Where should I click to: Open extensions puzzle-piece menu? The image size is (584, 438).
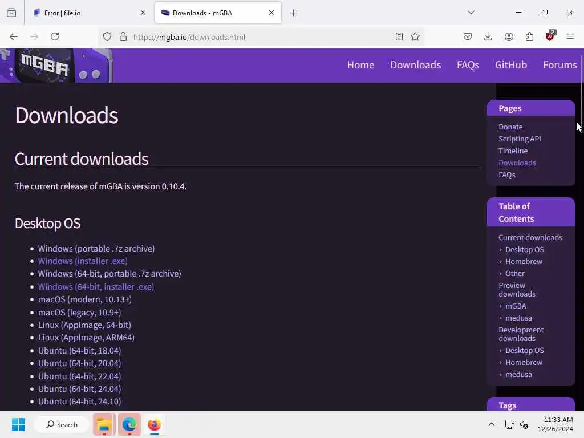[529, 36]
